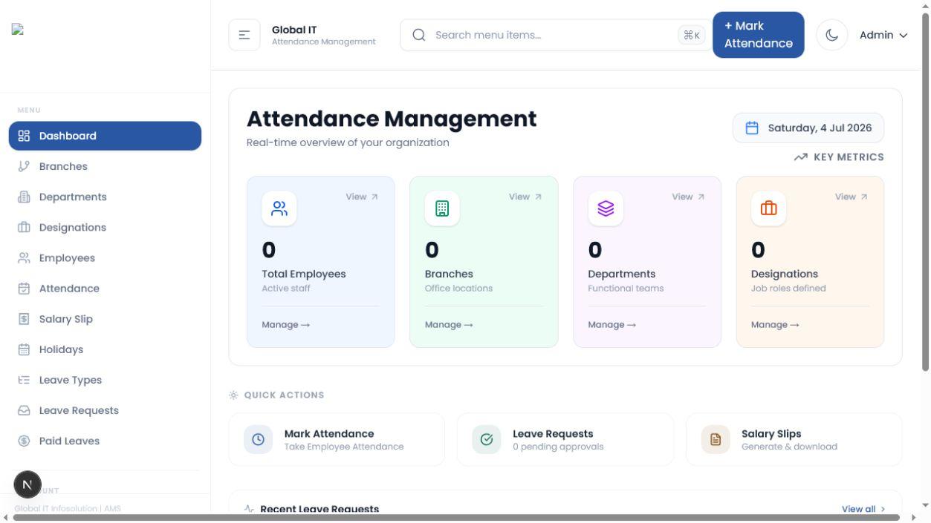Click the Designations briefcase card icon
931x523 pixels.
point(768,208)
